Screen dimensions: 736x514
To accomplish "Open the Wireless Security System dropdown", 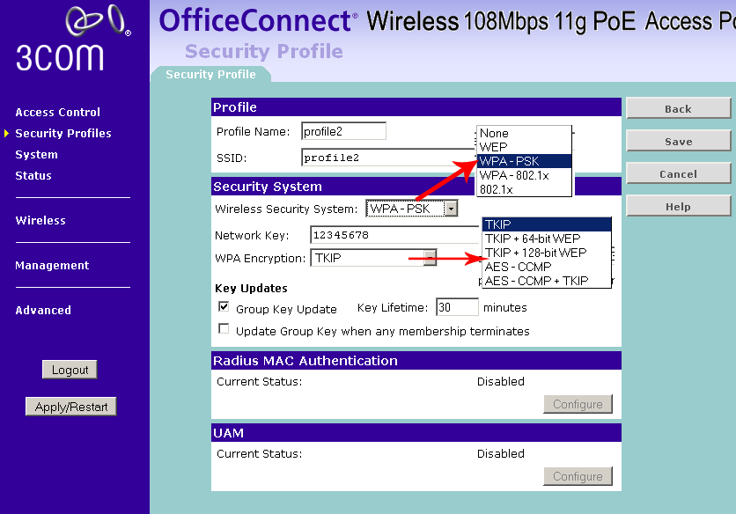I will click(x=412, y=209).
